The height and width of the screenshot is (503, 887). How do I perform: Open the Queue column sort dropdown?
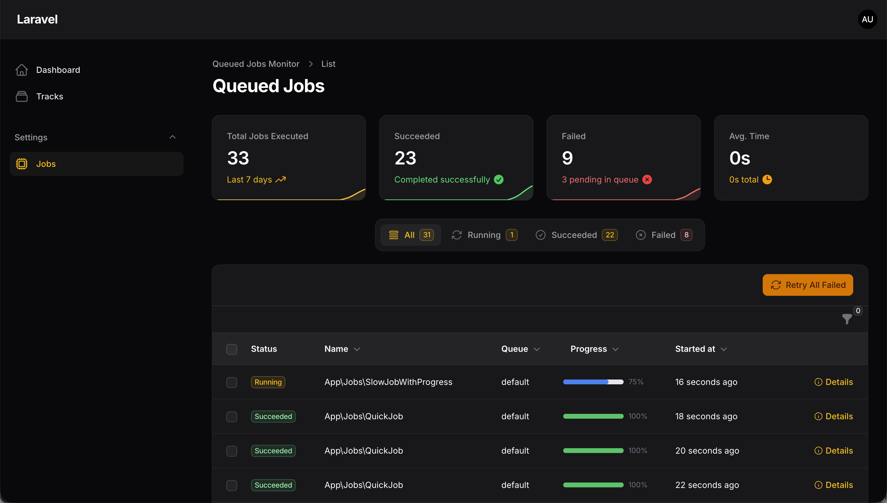(536, 349)
